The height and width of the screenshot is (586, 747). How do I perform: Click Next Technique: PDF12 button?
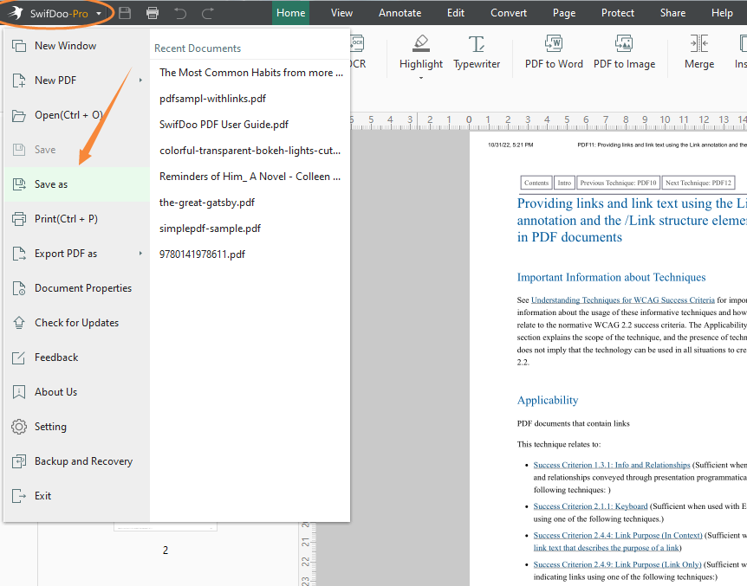[698, 183]
